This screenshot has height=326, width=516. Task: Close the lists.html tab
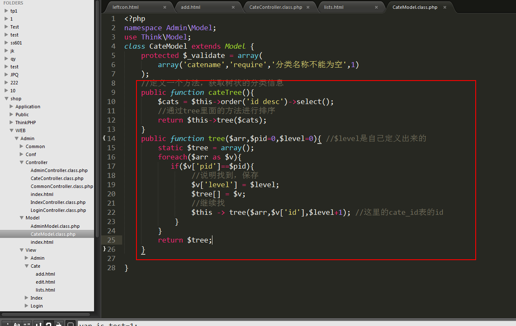[x=376, y=7]
